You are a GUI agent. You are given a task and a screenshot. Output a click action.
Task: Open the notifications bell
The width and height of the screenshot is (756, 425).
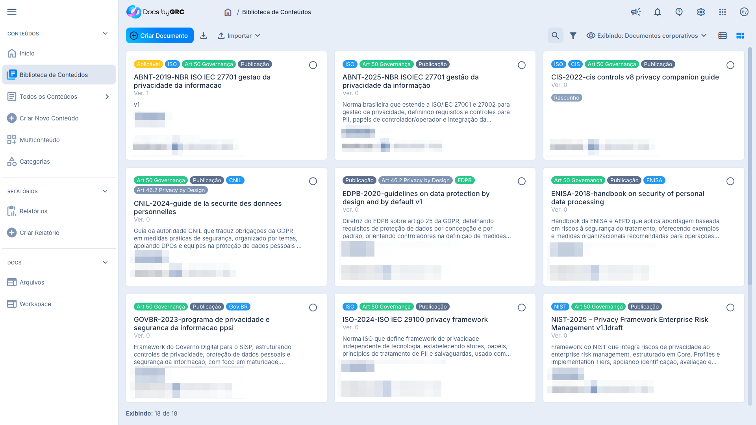click(x=658, y=12)
